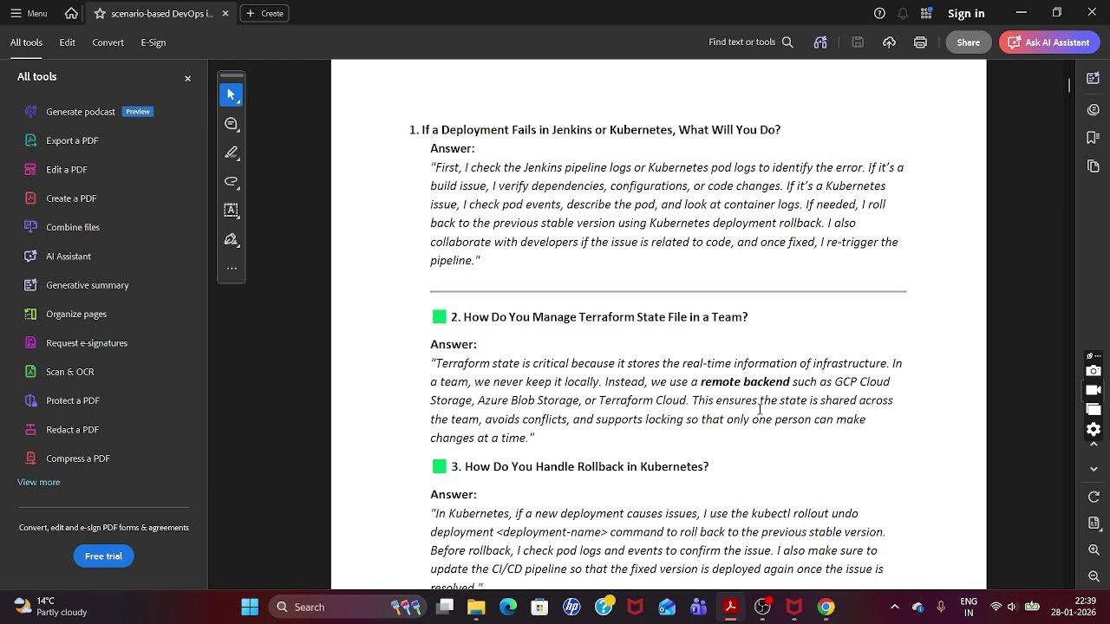Viewport: 1110px width, 624px height.
Task: Show hidden system tray icons chevron
Action: pos(895,607)
